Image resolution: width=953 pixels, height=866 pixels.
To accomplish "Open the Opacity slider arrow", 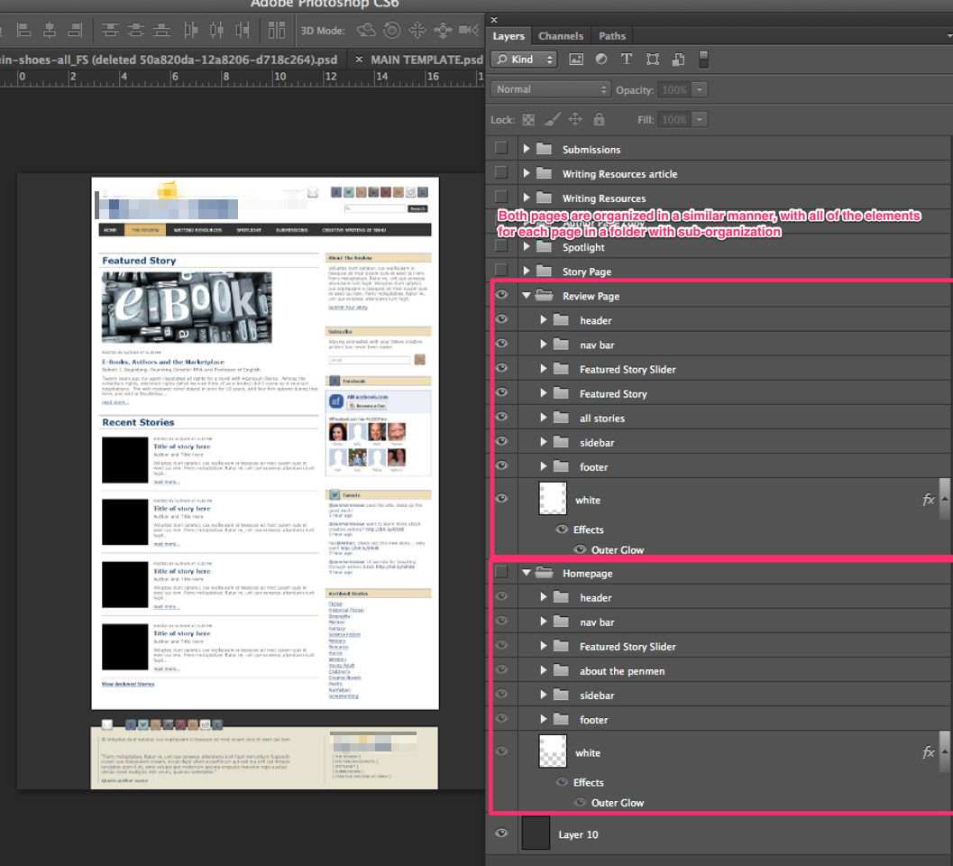I will [x=700, y=89].
